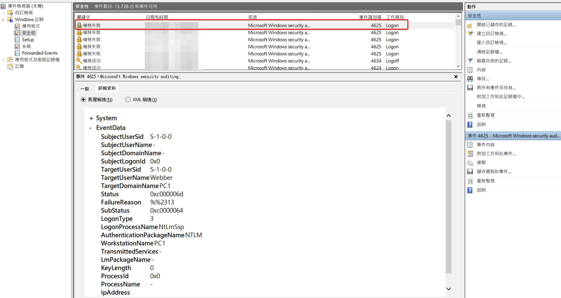Click Import Custom View (匯入自訂檢視) action
This screenshot has height=298, width=561.
click(x=492, y=43)
